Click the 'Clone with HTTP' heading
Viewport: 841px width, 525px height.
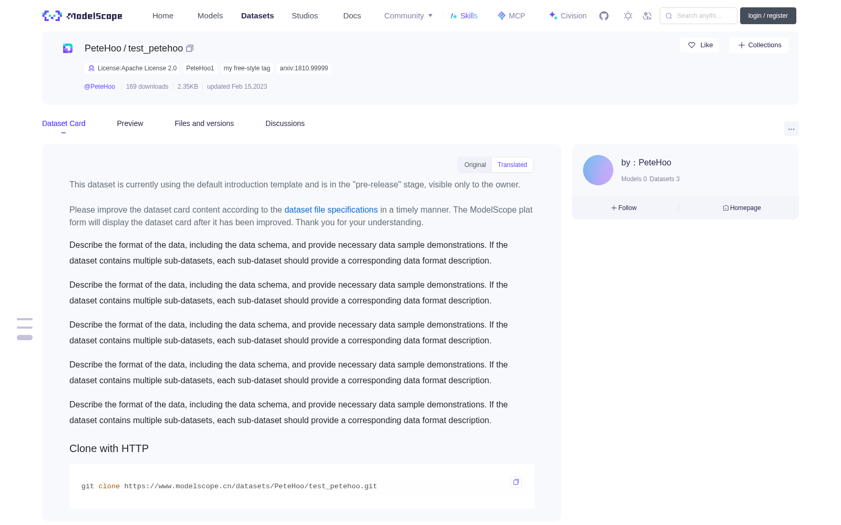pos(109,448)
